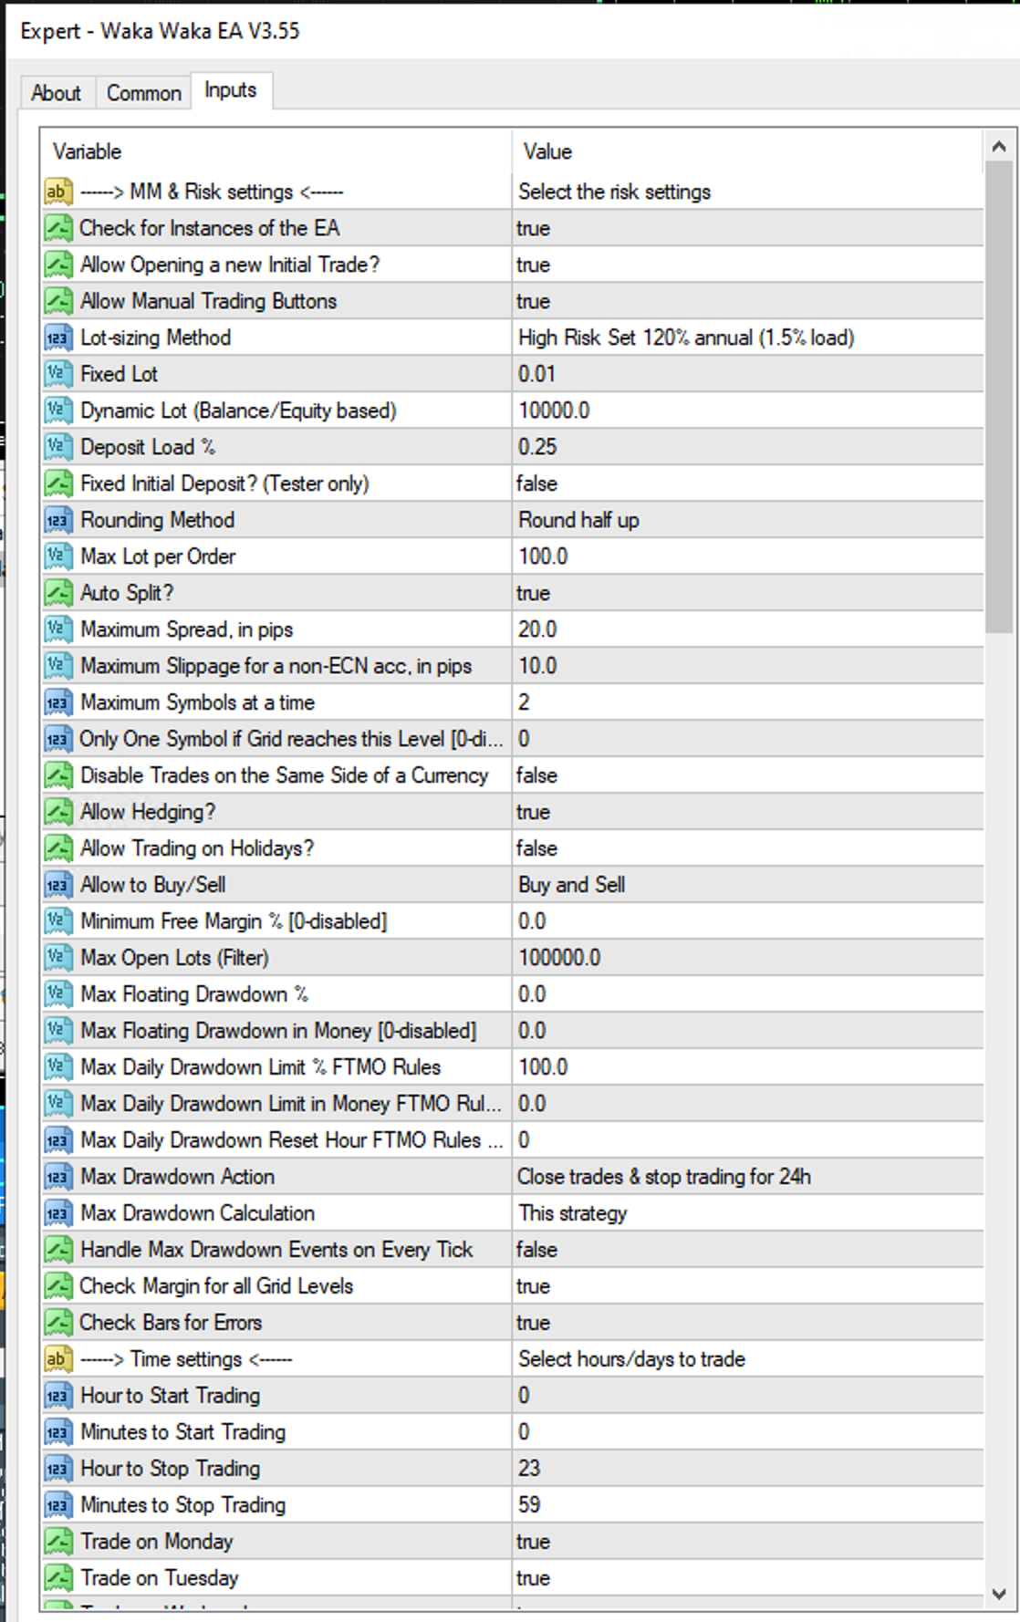Select the 'Max Daily Drawdown Reset Hour FTMO Rules' label

tap(291, 1140)
